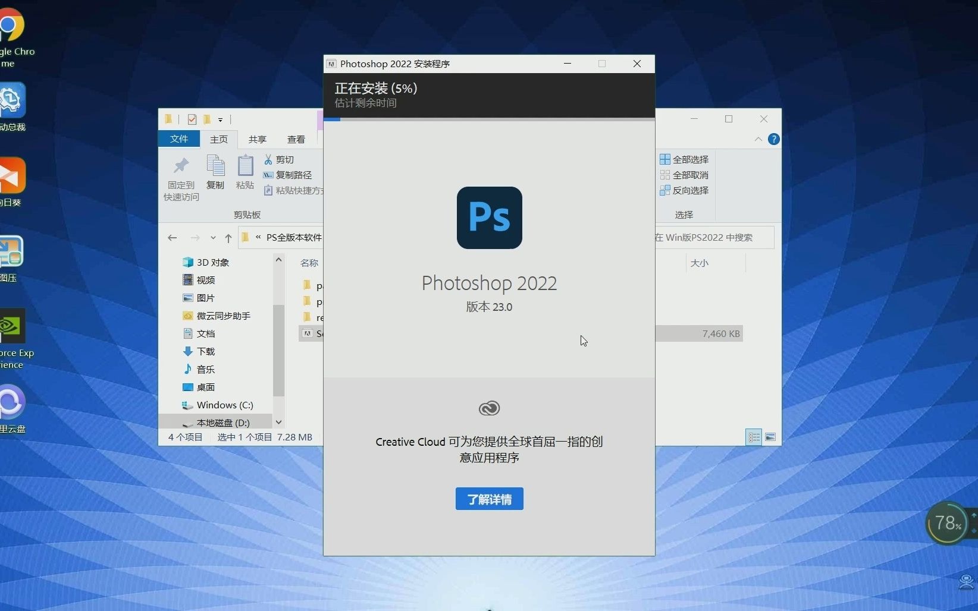The width and height of the screenshot is (978, 611).
Task: Click the installation progress bar
Action: pos(489,119)
